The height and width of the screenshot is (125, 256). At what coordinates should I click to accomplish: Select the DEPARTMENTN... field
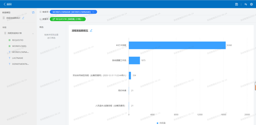tap(19, 64)
